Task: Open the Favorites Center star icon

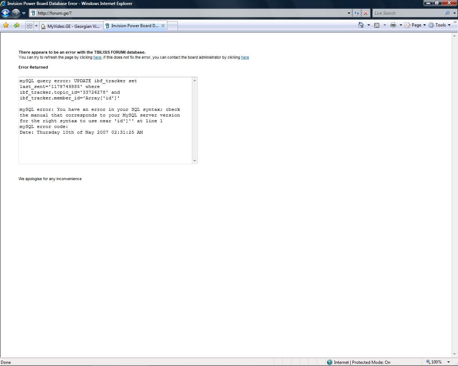Action: click(x=6, y=25)
